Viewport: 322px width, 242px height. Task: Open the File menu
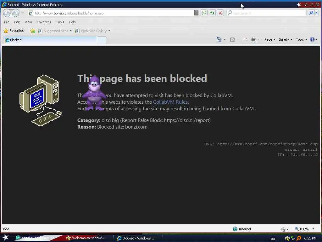[x=7, y=22]
